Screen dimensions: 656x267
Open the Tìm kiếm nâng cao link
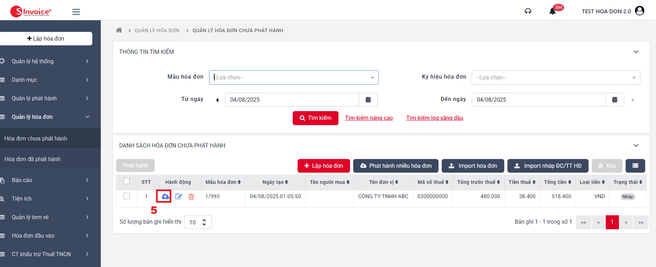tap(369, 118)
